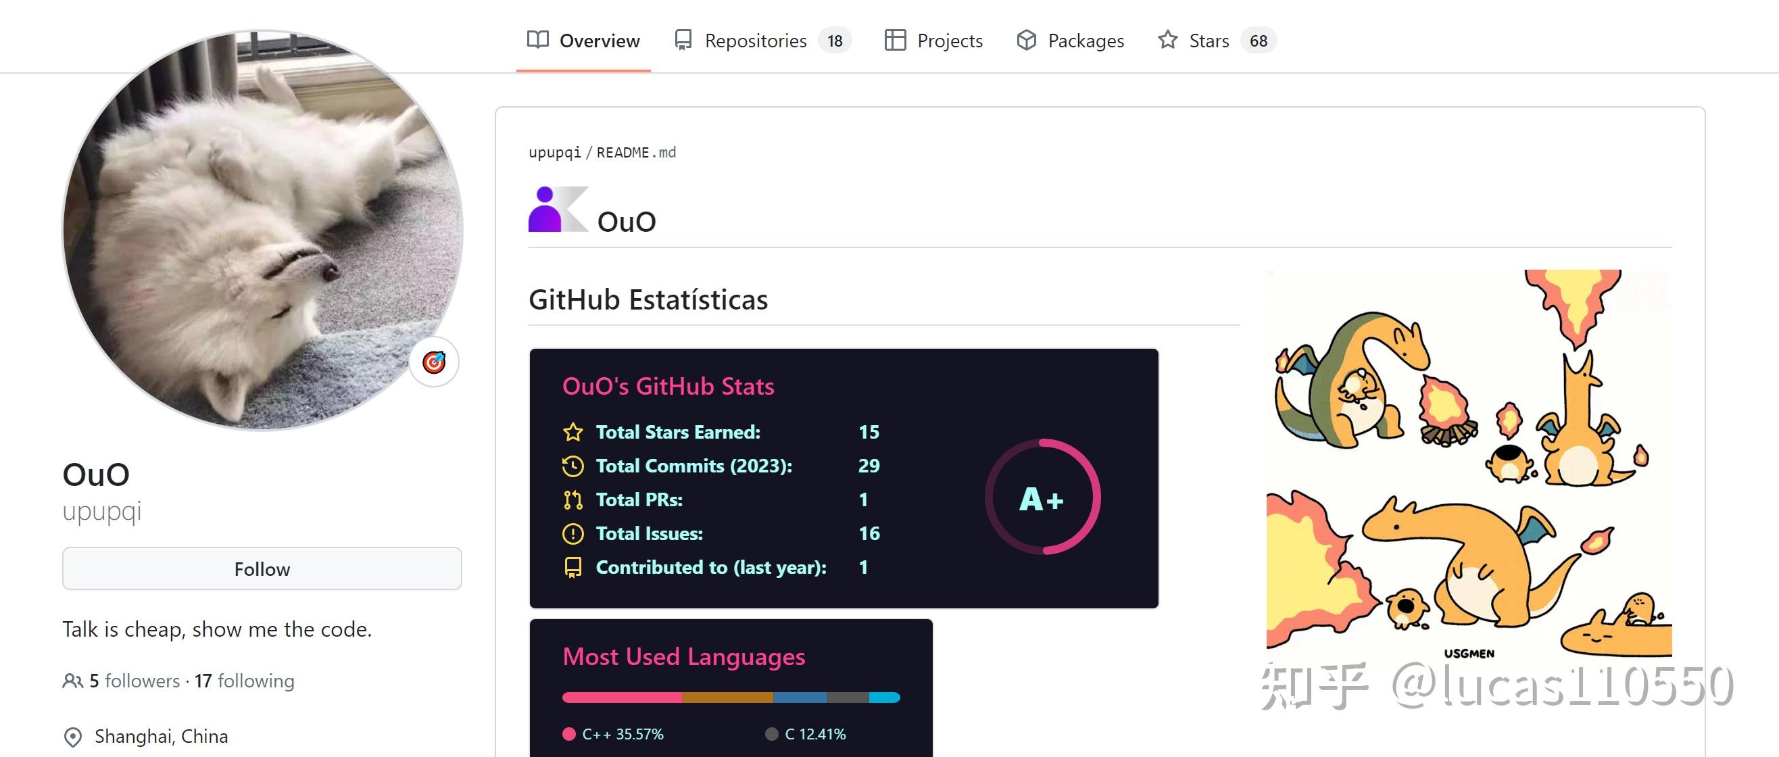1779x757 pixels.
Task: Open the upupqi repository link in README path
Action: (554, 152)
